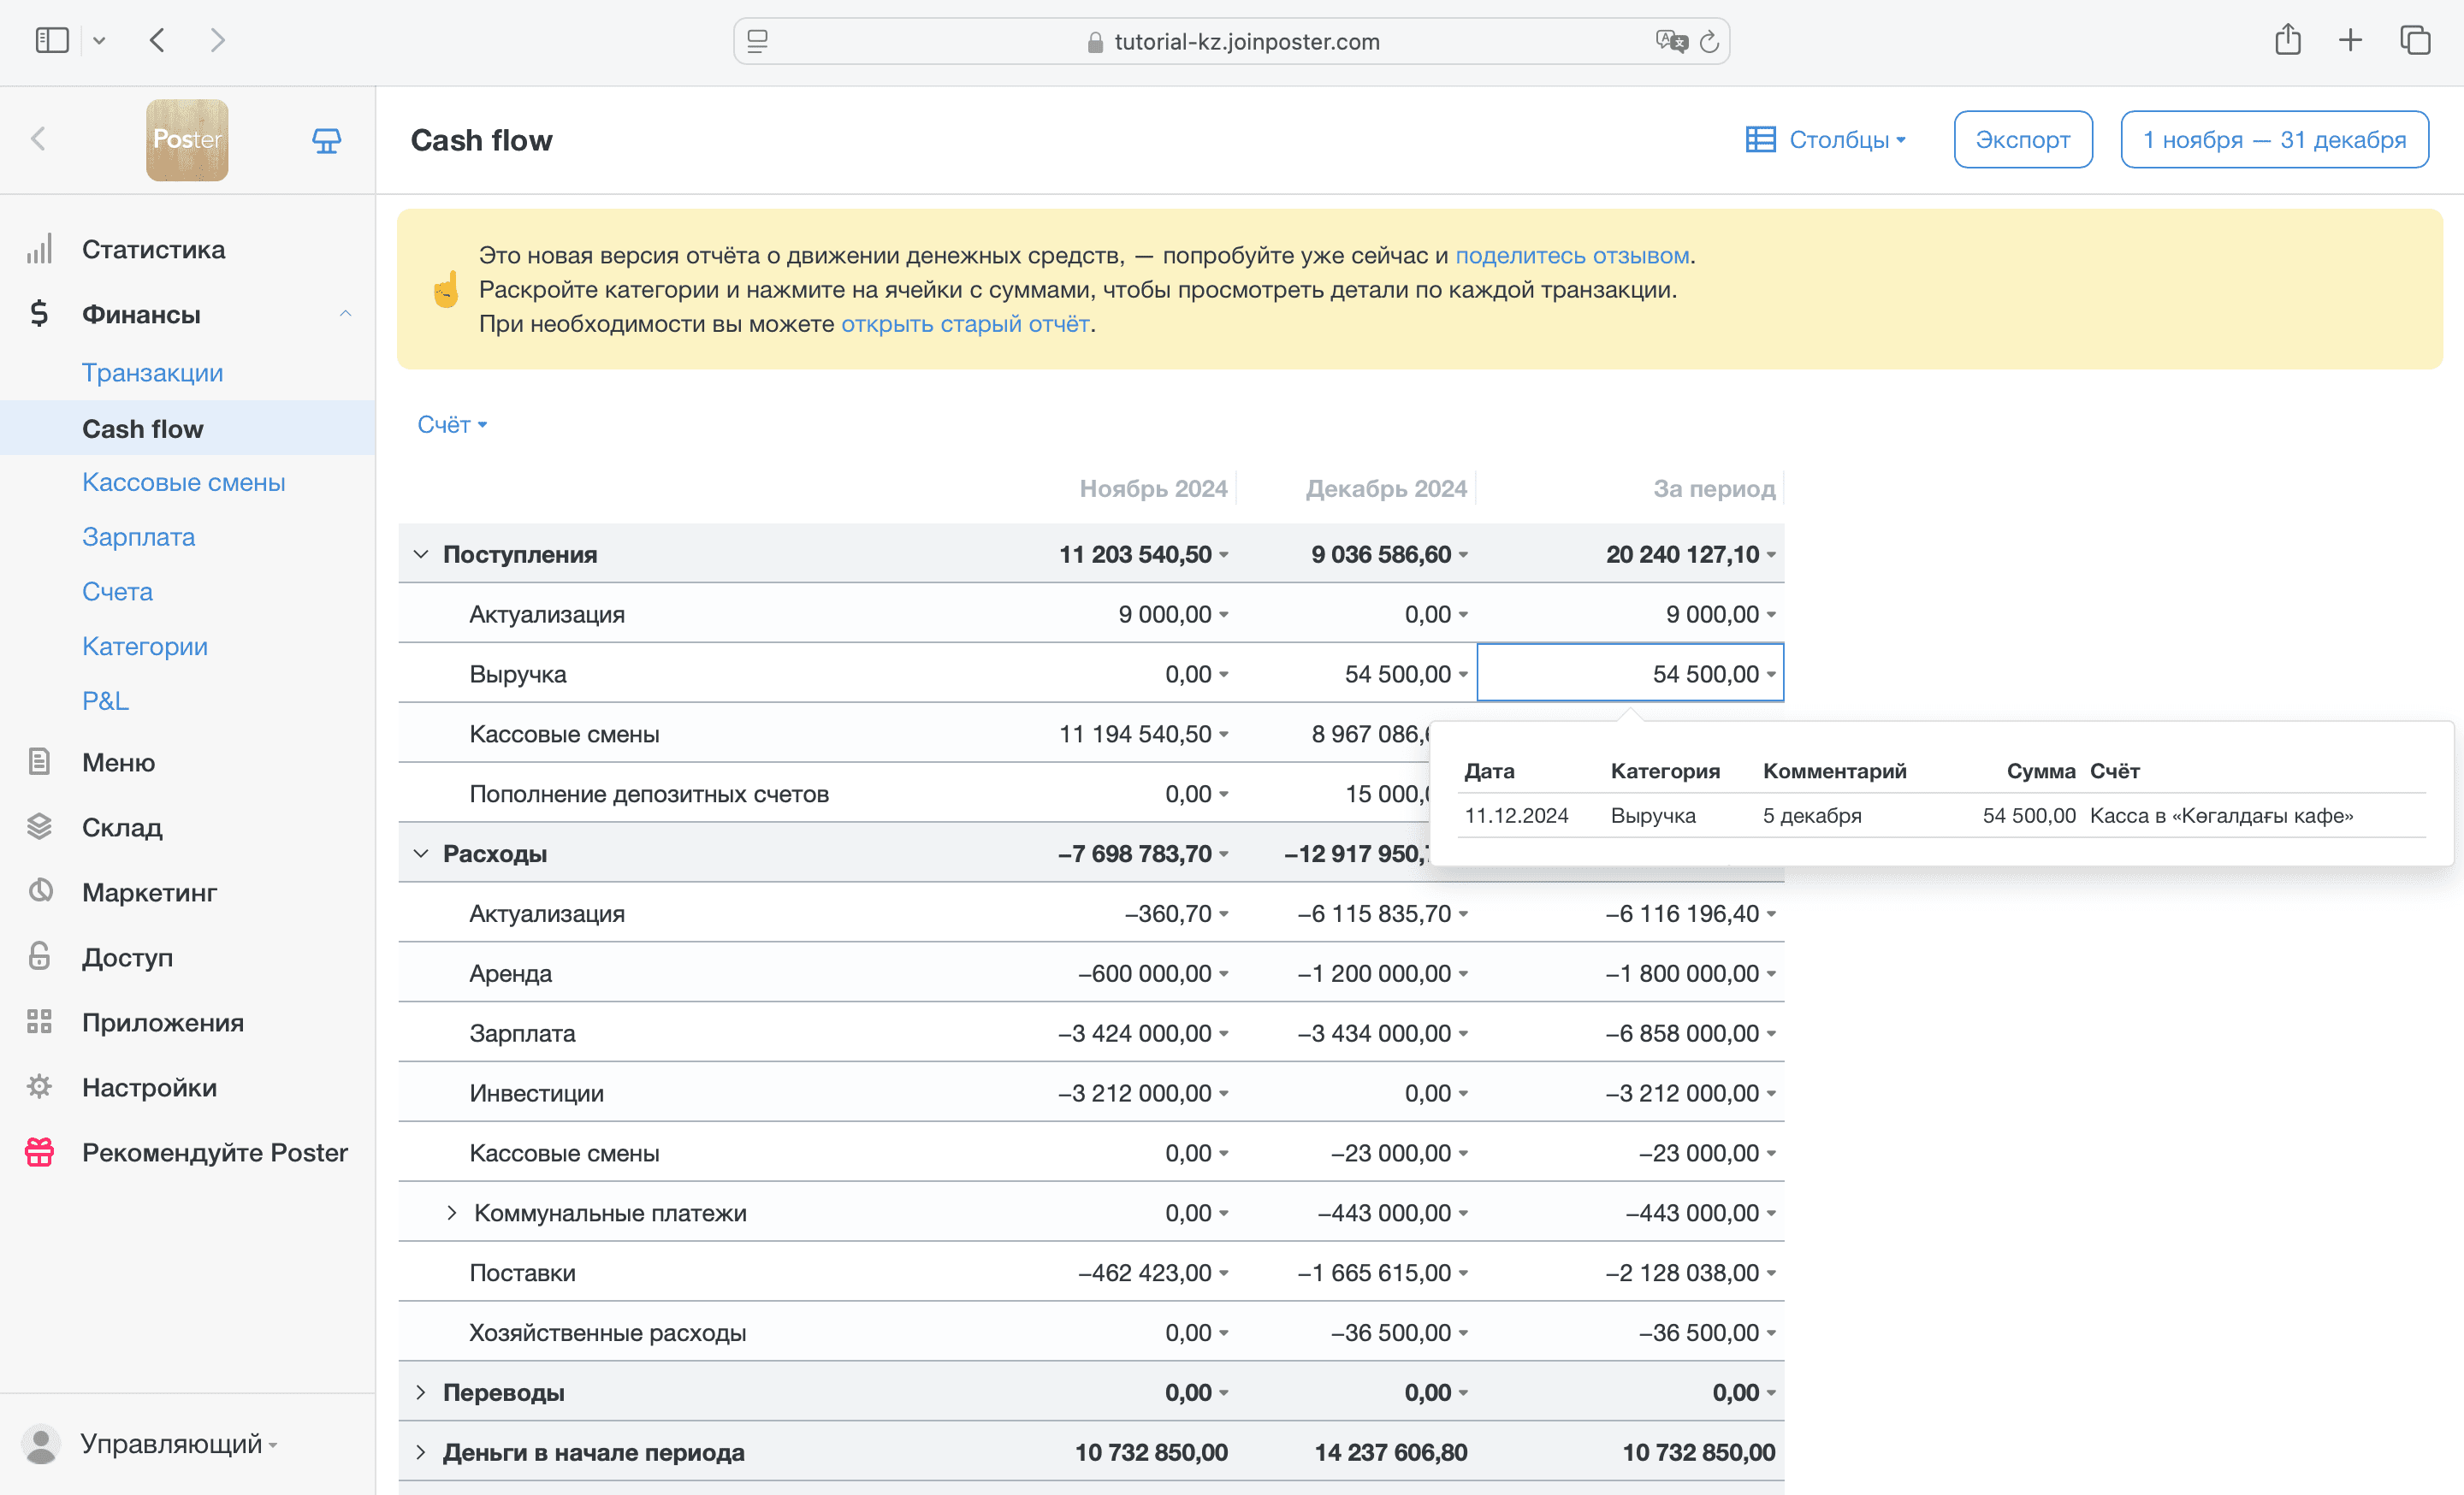Click the Приложения grid icon
The width and height of the screenshot is (2464, 1495).
(x=39, y=1021)
